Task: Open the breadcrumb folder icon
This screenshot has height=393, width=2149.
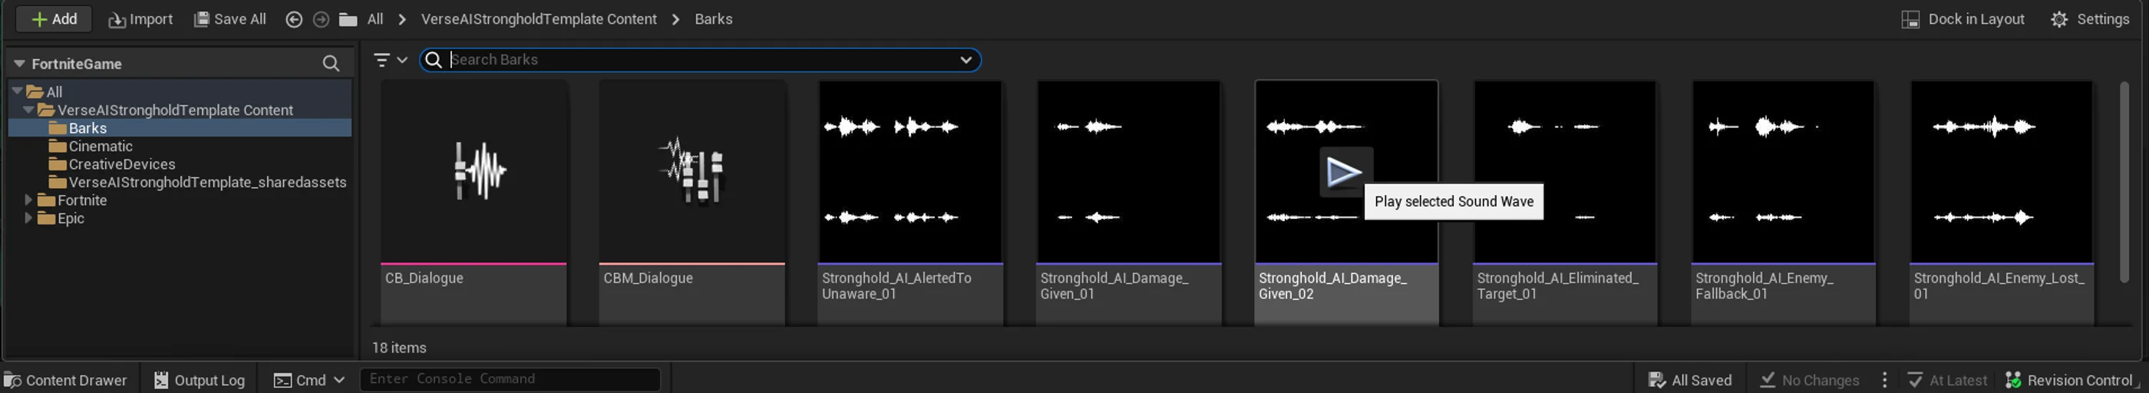Action: pos(348,19)
